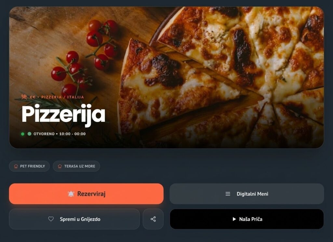The height and width of the screenshot is (242, 333).
Task: Select the Terasa uz More tag chip
Action: (x=76, y=166)
